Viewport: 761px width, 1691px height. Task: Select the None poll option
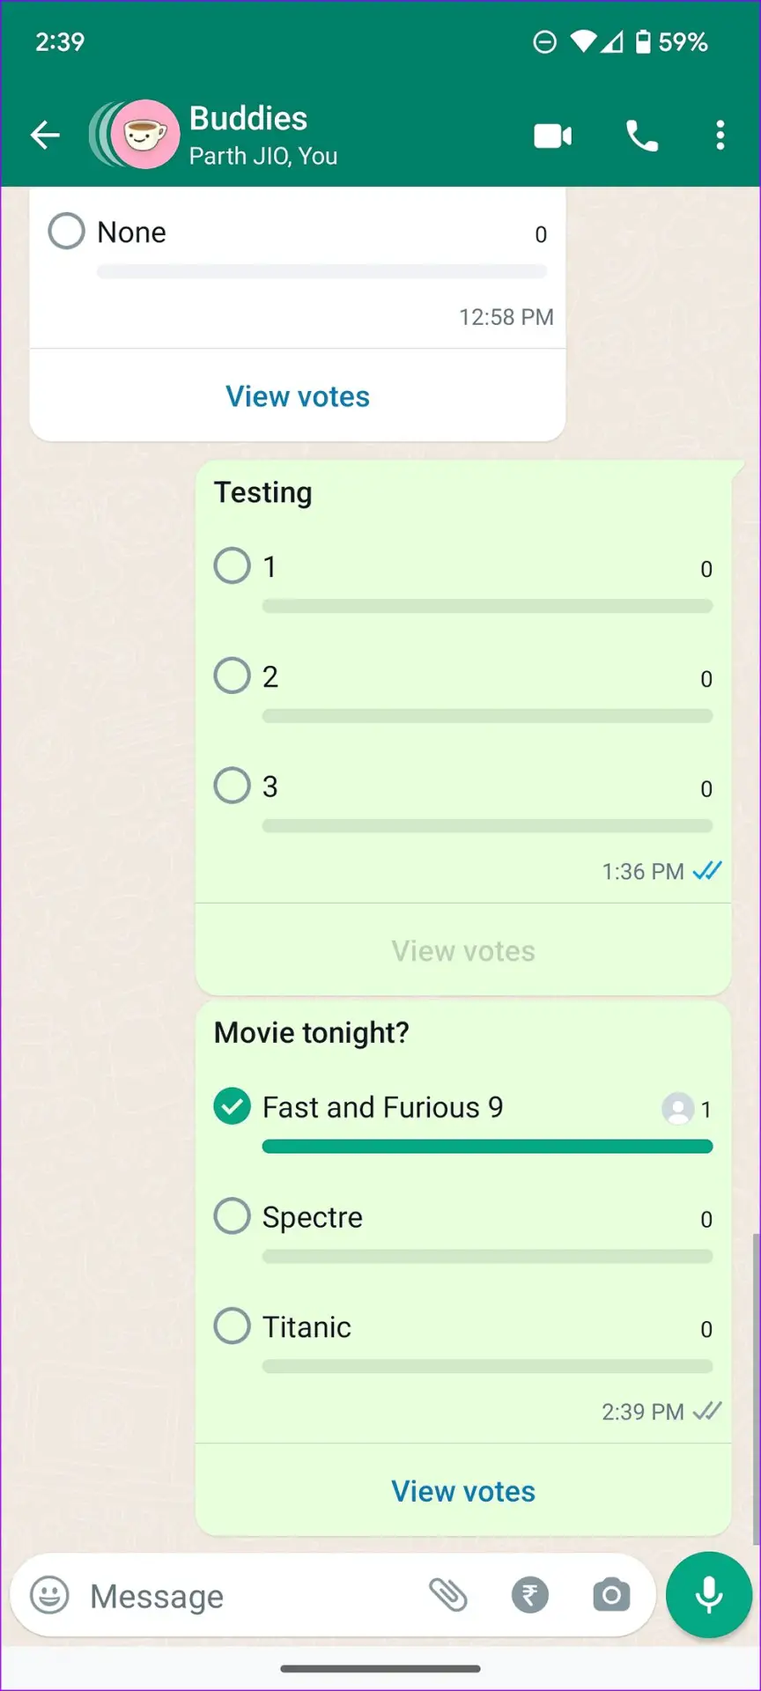coord(67,232)
